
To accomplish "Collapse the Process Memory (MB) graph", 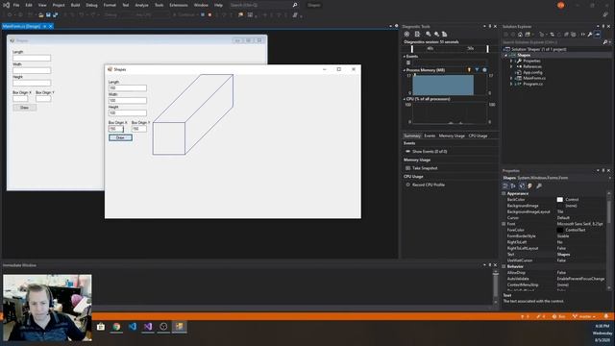I will (x=405, y=70).
